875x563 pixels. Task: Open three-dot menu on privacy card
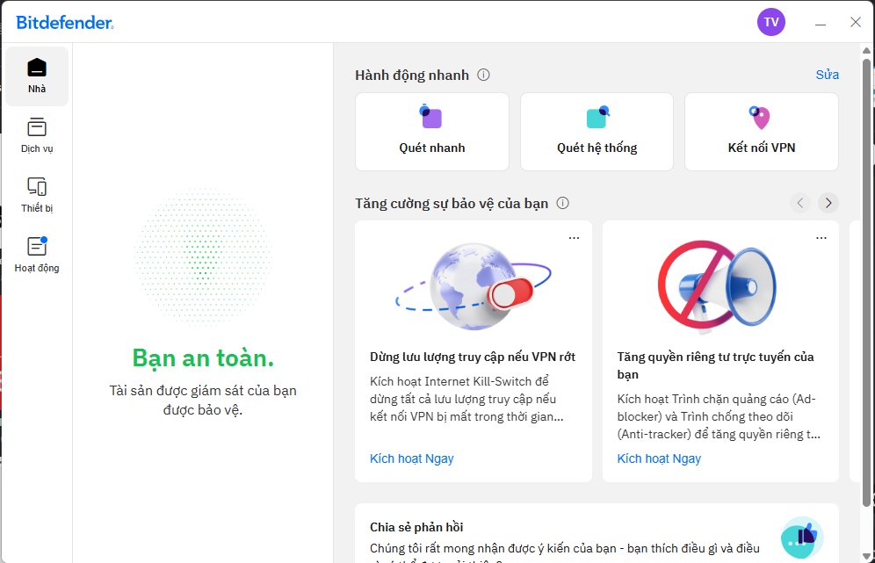pyautogui.click(x=821, y=238)
